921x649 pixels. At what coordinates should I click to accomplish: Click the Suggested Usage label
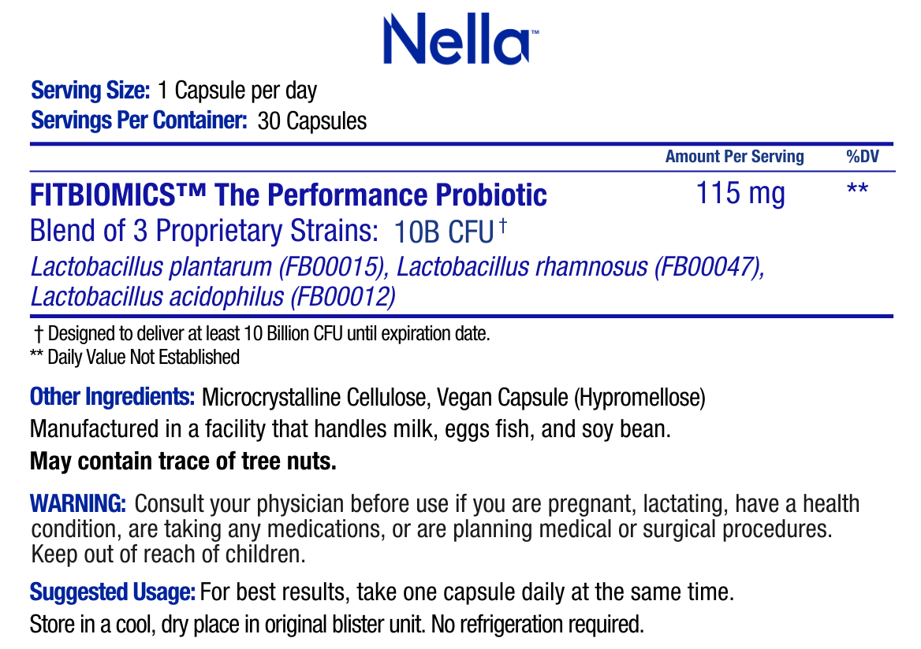point(112,592)
